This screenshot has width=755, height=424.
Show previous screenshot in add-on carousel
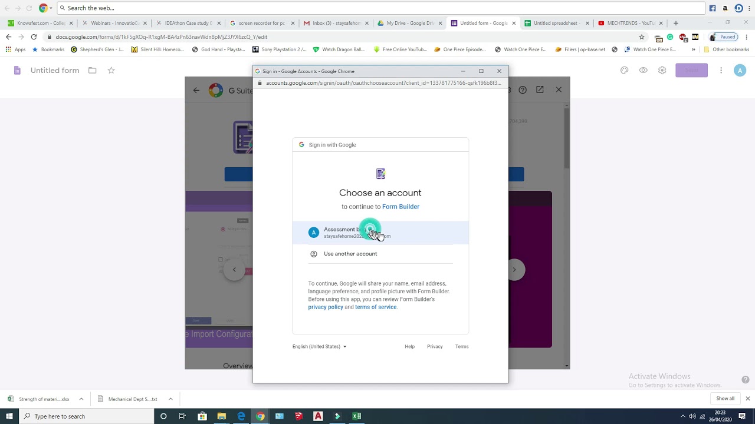click(x=234, y=270)
